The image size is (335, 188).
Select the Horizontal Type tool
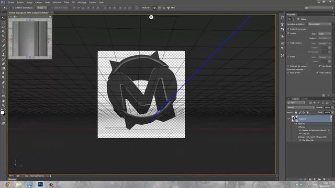pyautogui.click(x=3, y=87)
